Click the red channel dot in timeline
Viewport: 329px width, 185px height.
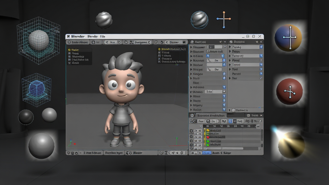pyautogui.click(x=208, y=137)
